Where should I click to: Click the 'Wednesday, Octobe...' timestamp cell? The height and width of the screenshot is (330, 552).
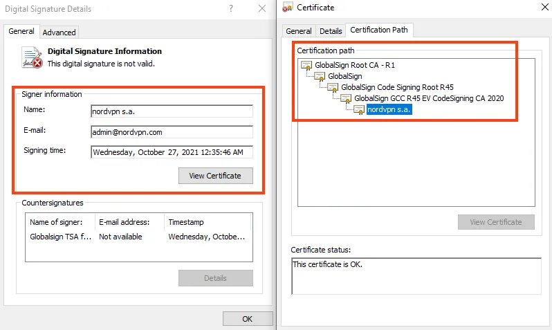pos(207,237)
